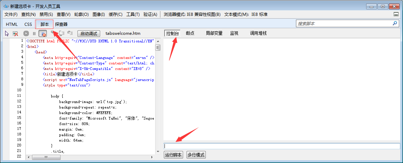Open the 验证(A) menu

tap(150, 14)
